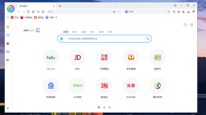Add a sidebar app with the plus

(x=8, y=108)
